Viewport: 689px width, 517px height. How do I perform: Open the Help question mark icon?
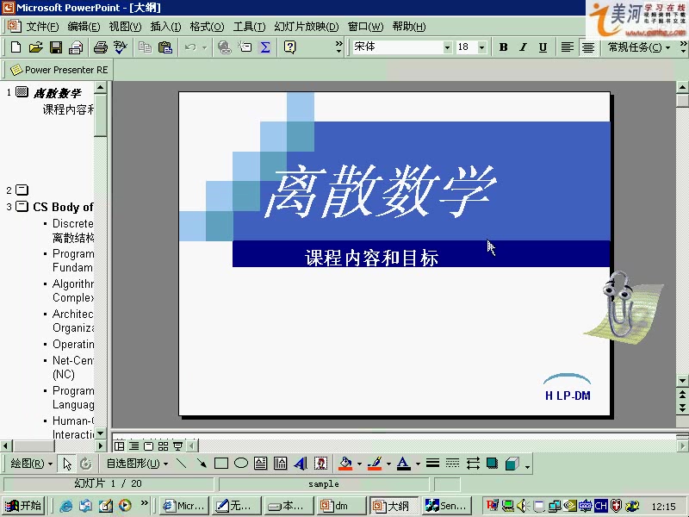click(x=289, y=47)
